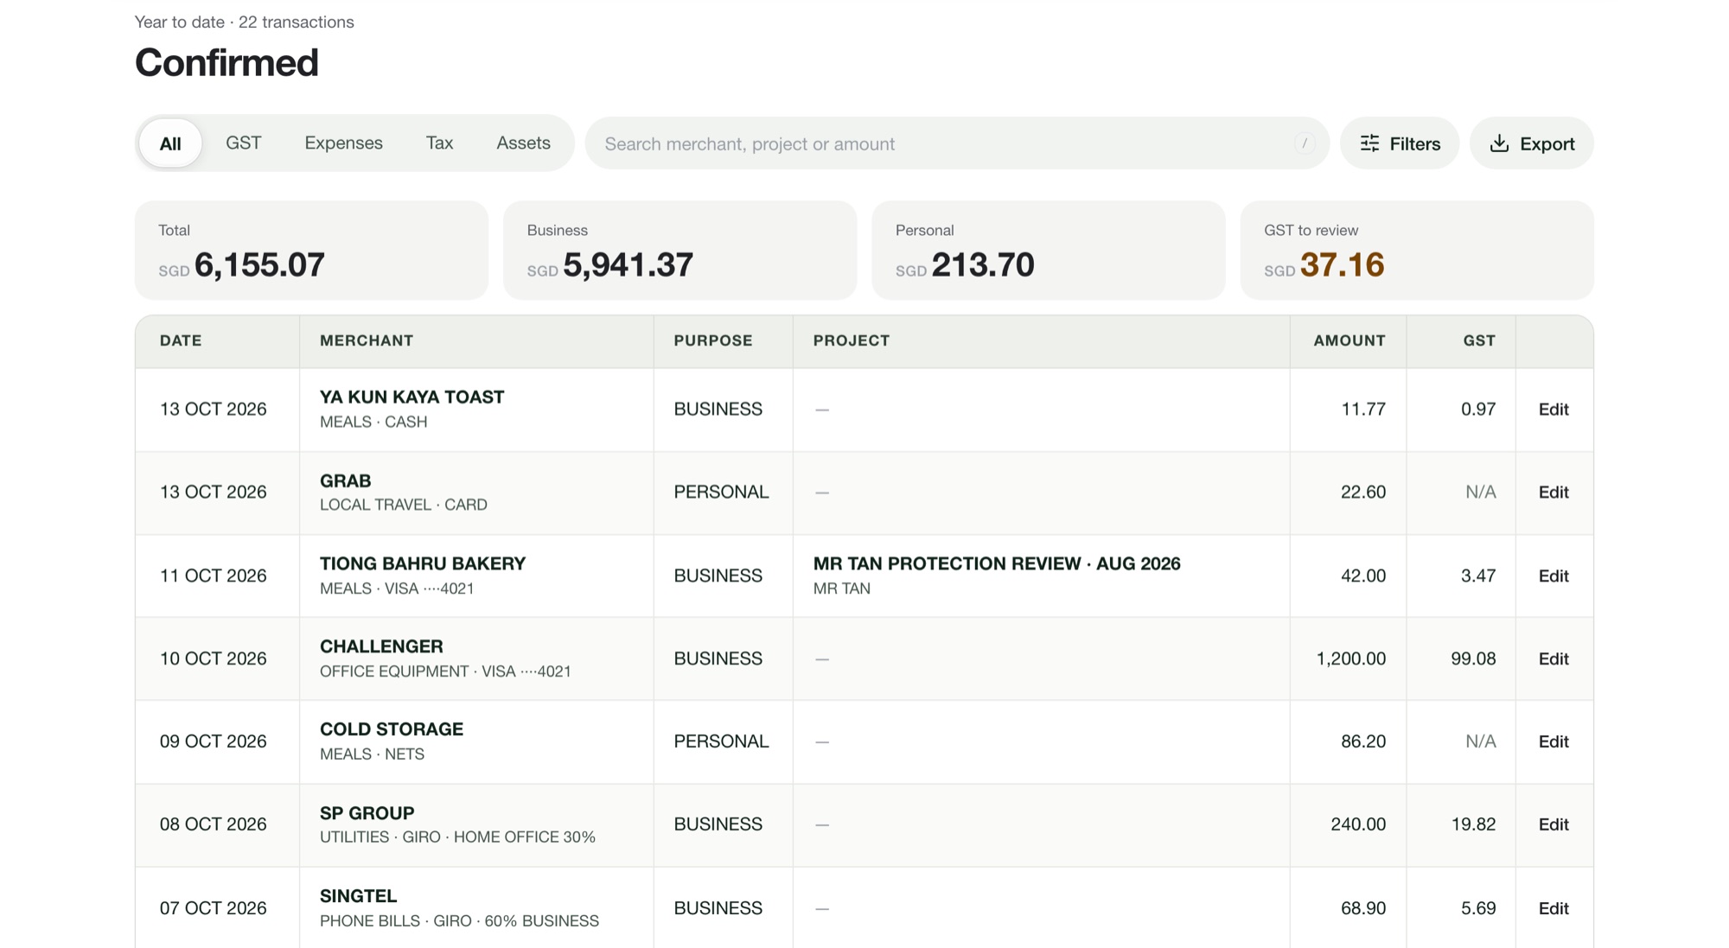Click amount 240.00 in SP Group row

1358,825
